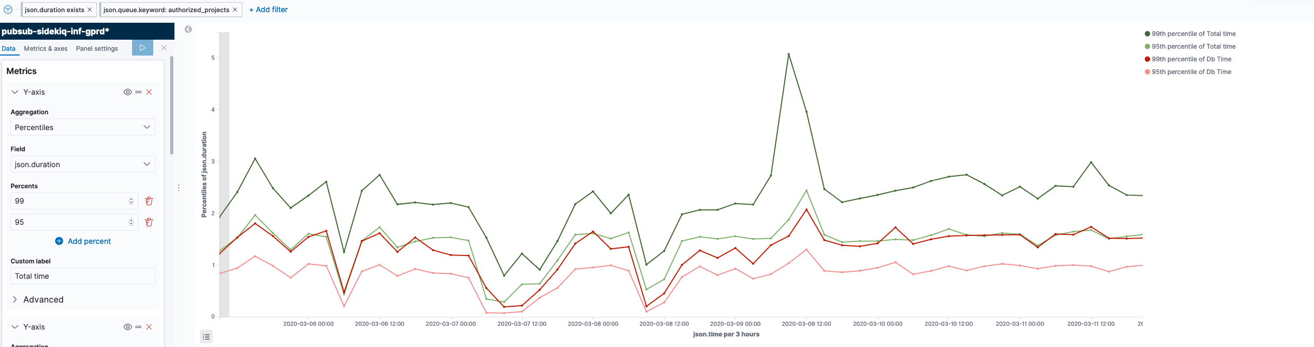Toggle the chart legend list icon
1314x347 pixels.
coord(206,336)
